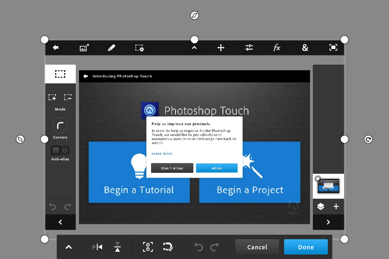Redo the transform step
This screenshot has height=259, width=389.
coord(215,247)
